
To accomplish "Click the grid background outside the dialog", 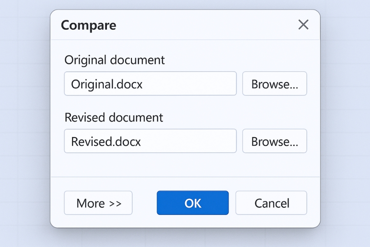I will (25, 123).
